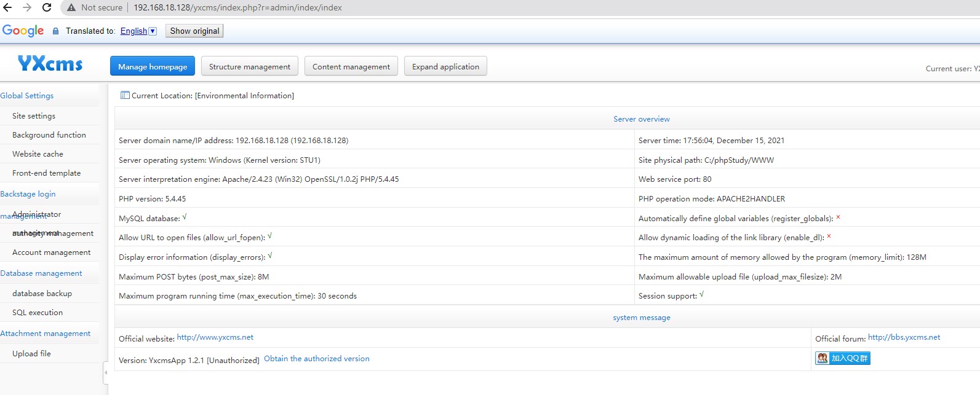The width and height of the screenshot is (980, 395).
Task: Open Site settings in sidebar
Action: click(34, 116)
